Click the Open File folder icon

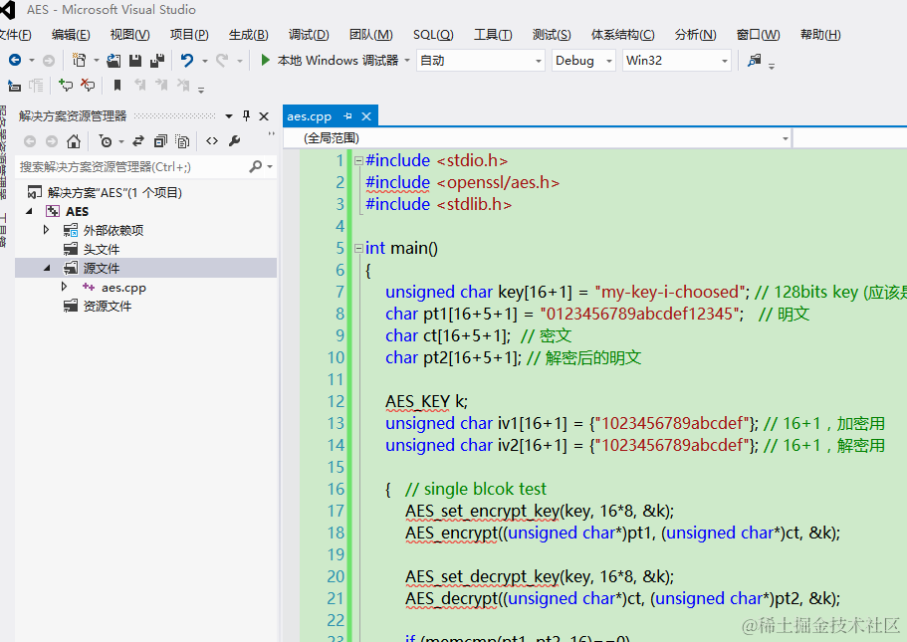click(x=113, y=60)
